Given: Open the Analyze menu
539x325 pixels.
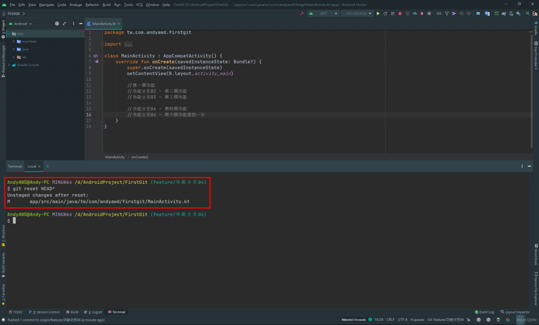Looking at the screenshot, I should tap(76, 4).
